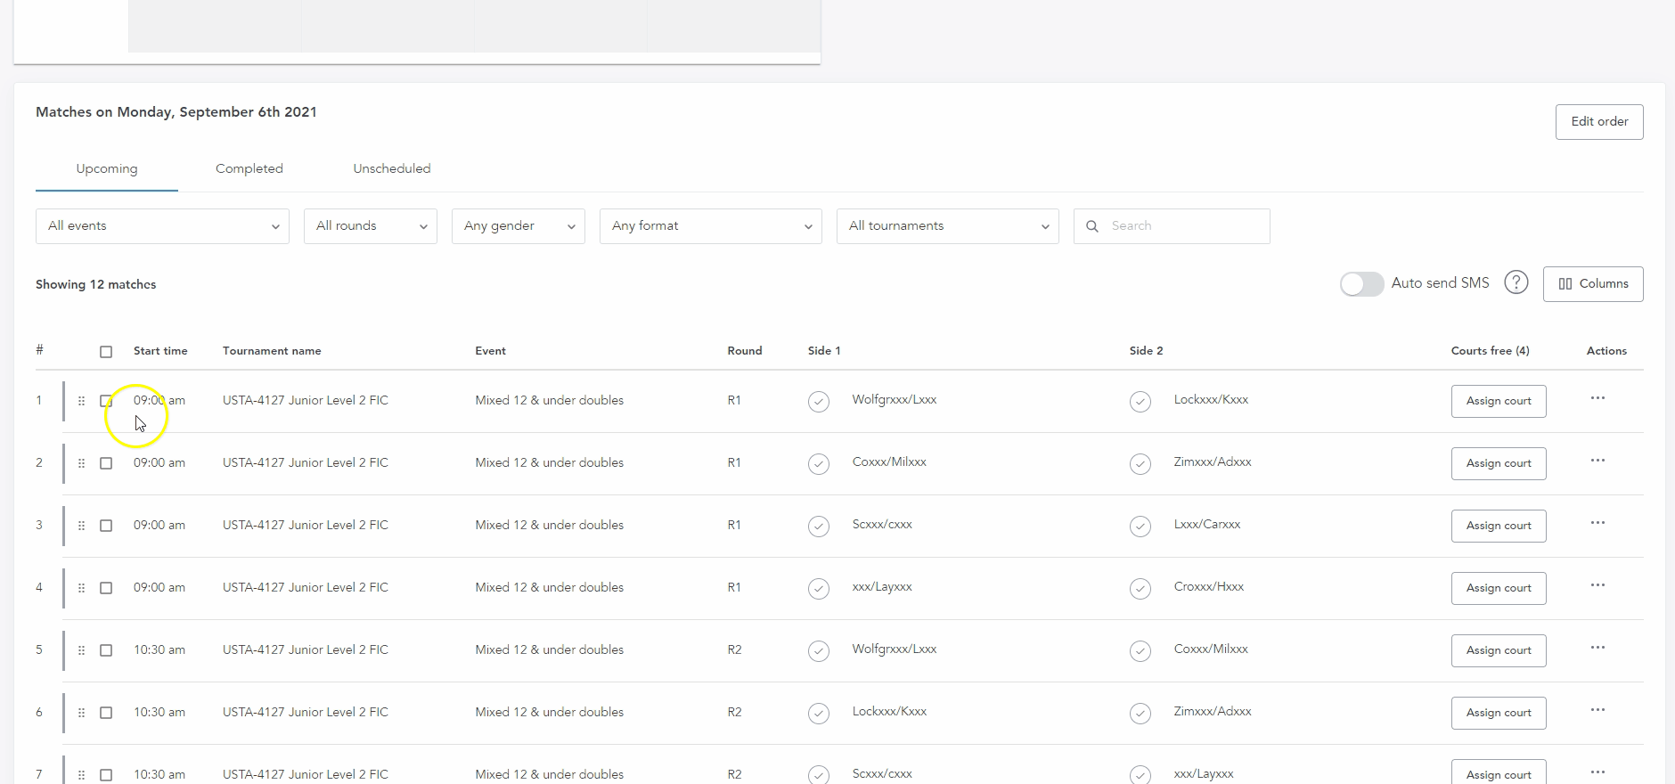Click drag handle icon of match 5
The height and width of the screenshot is (784, 1675).
click(x=81, y=650)
